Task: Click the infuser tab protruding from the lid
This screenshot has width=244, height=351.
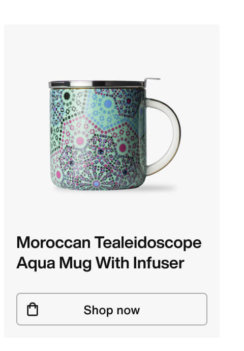Action: (152, 80)
